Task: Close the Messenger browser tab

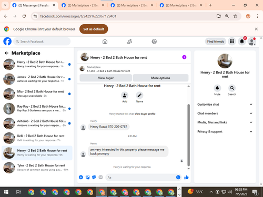Action: tap(54, 5)
